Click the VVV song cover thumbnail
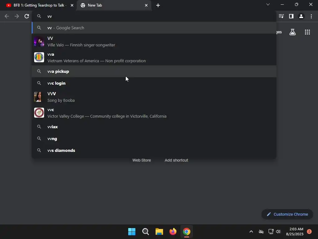Image resolution: width=318 pixels, height=239 pixels. (x=38, y=97)
